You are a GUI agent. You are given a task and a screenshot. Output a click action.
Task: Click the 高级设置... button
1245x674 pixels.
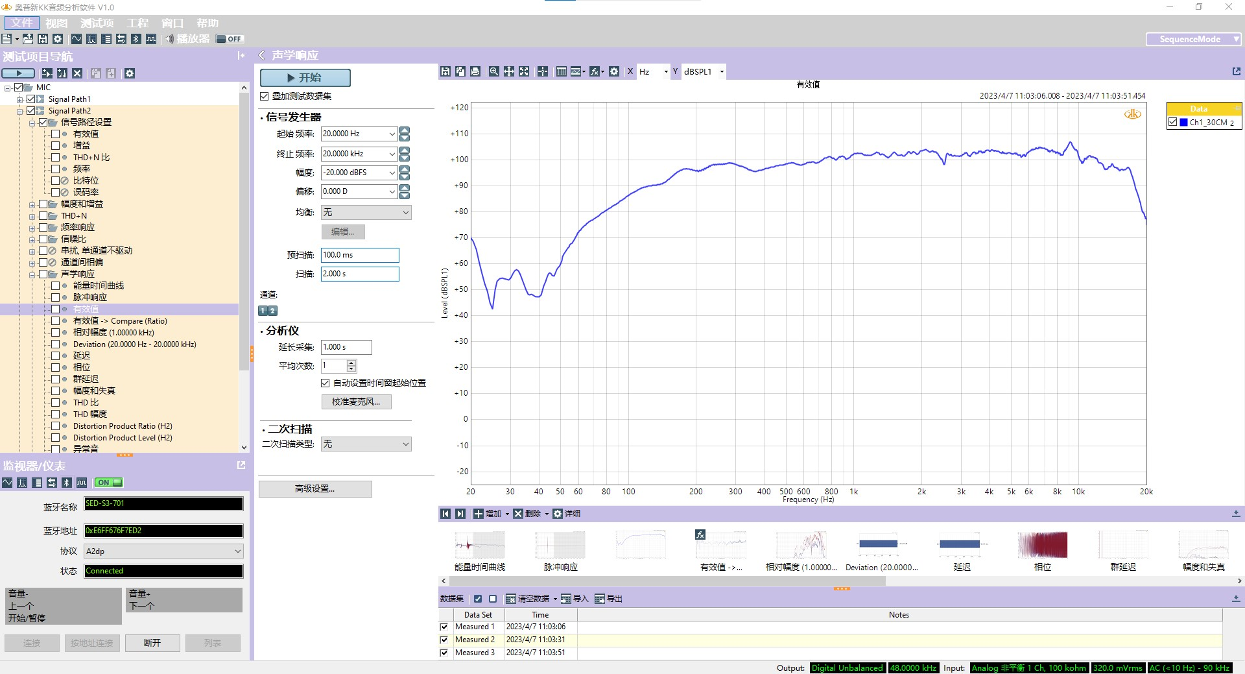click(315, 489)
